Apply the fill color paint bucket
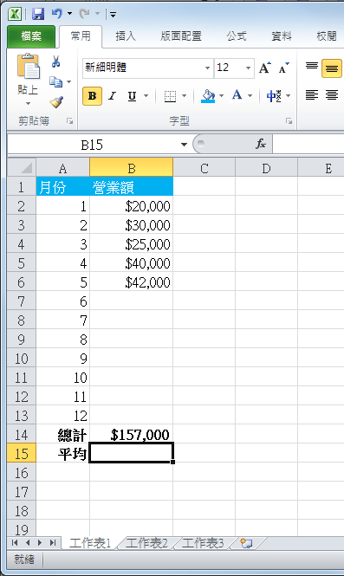The width and height of the screenshot is (344, 576). 208,96
